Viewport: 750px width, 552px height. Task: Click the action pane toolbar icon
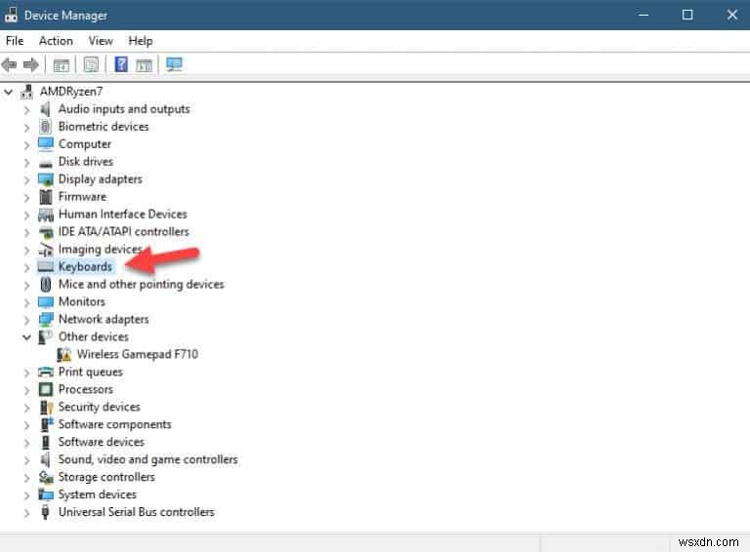click(144, 65)
